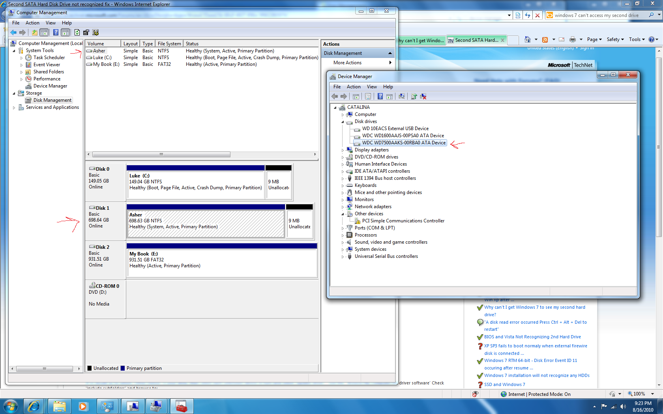This screenshot has width=663, height=414.
Task: Toggle Show/Hide Console Tree in Computer Management
Action: [44, 32]
